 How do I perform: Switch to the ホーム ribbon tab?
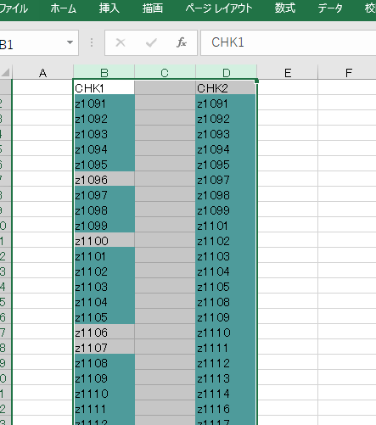point(64,8)
